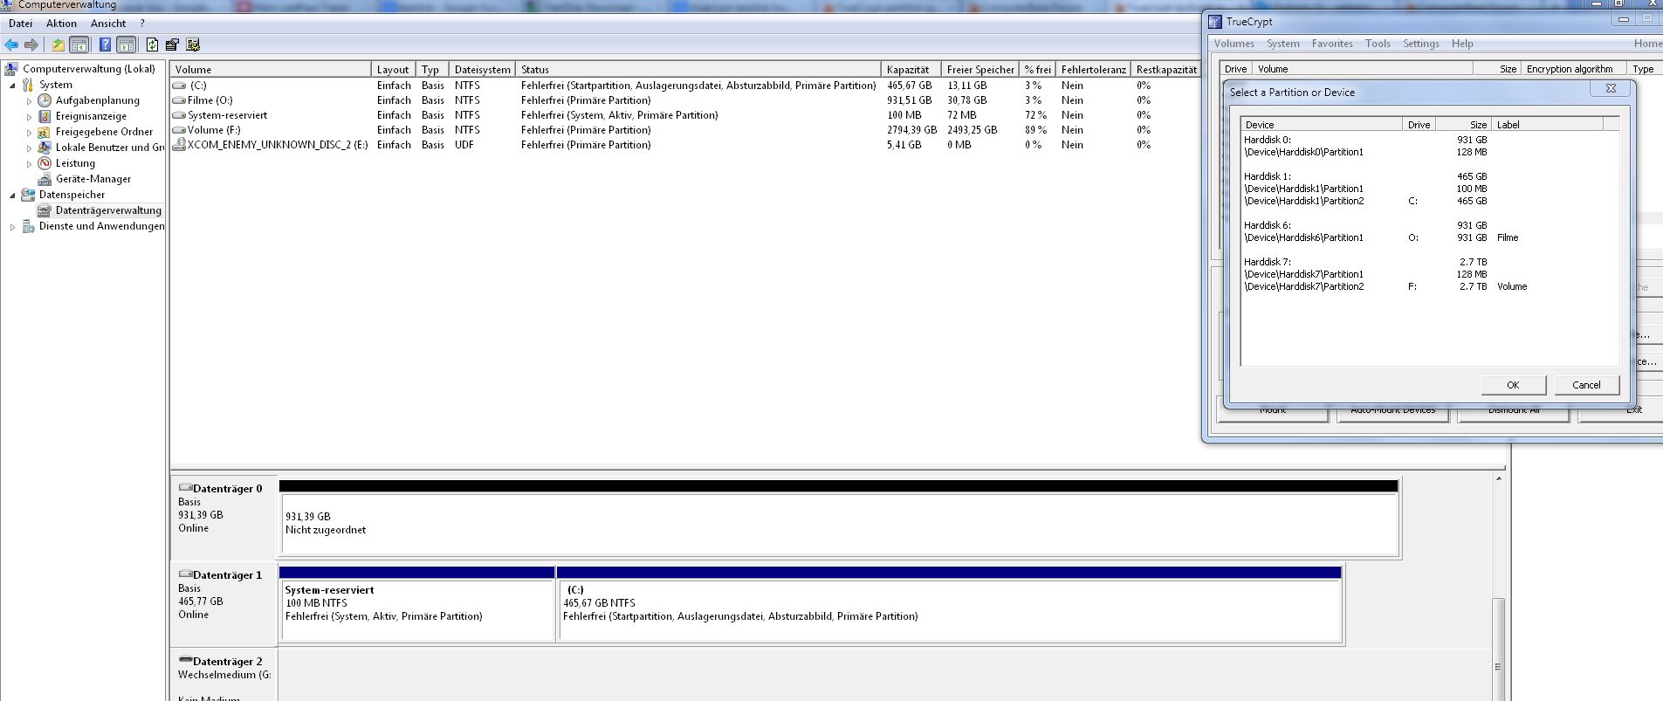Select the unallocated 931,39 GB area
Viewport: 1663px width, 701px height.
pyautogui.click(x=838, y=523)
